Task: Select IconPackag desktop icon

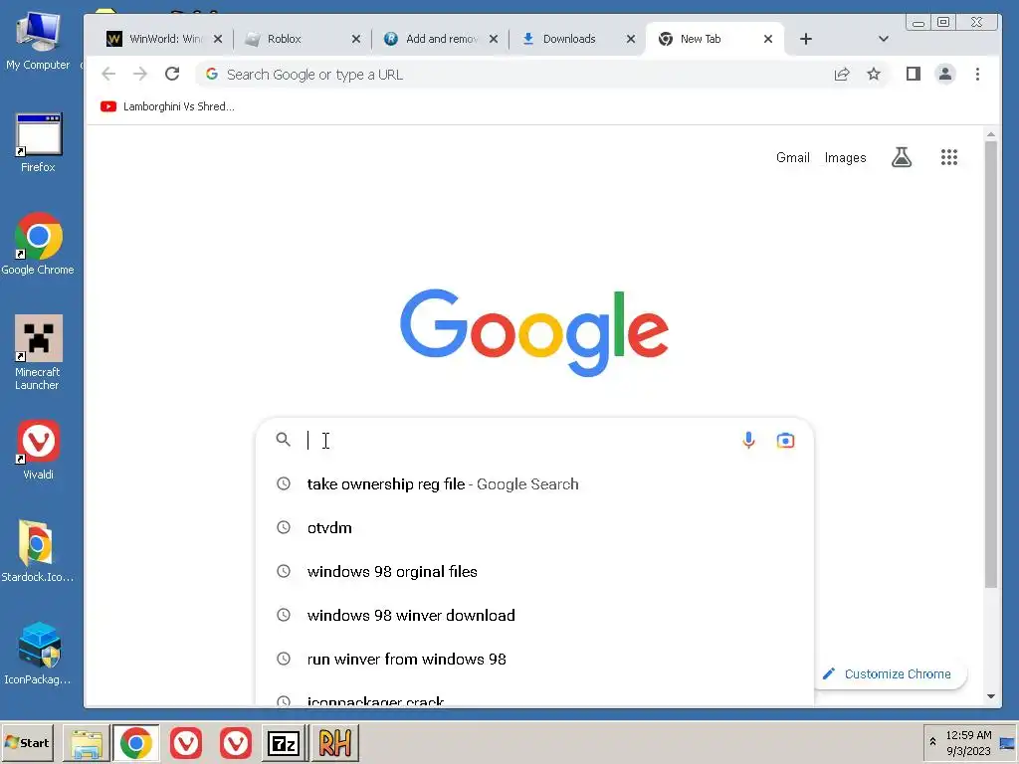Action: click(x=38, y=654)
